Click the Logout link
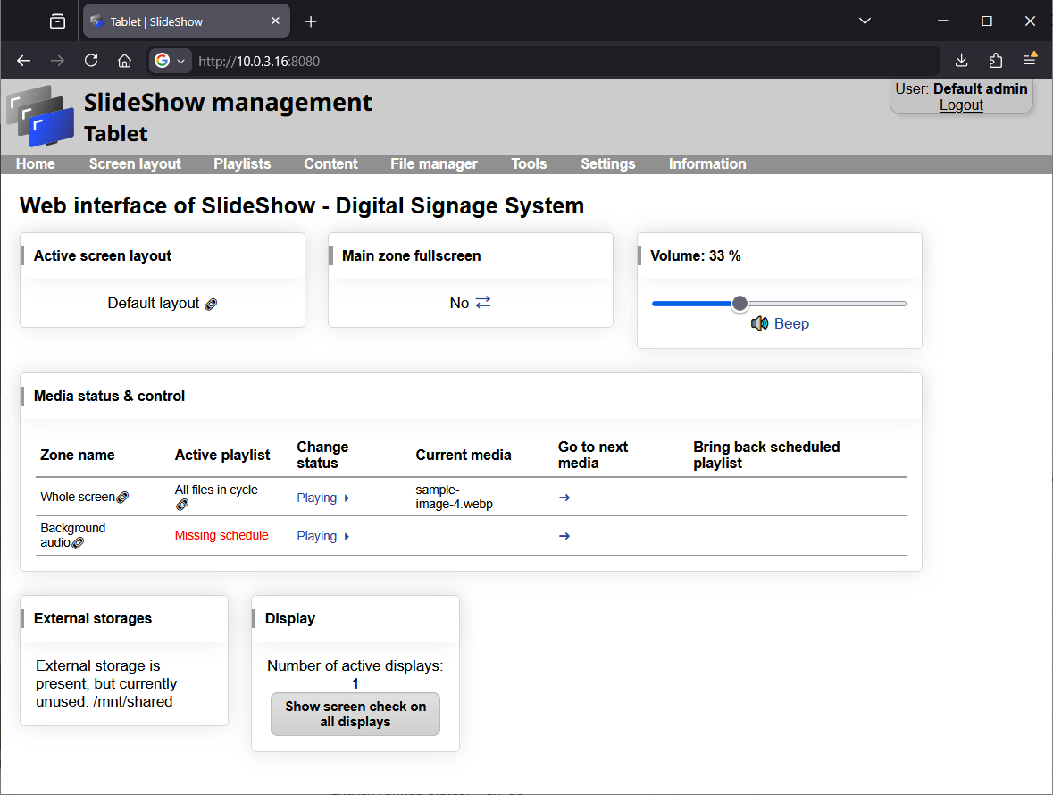Viewport: 1053px width, 795px height. pos(961,105)
